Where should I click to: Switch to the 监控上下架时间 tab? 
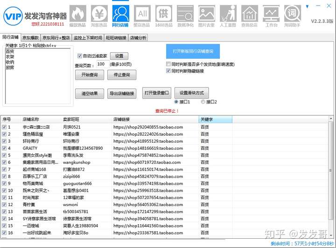(x=88, y=38)
